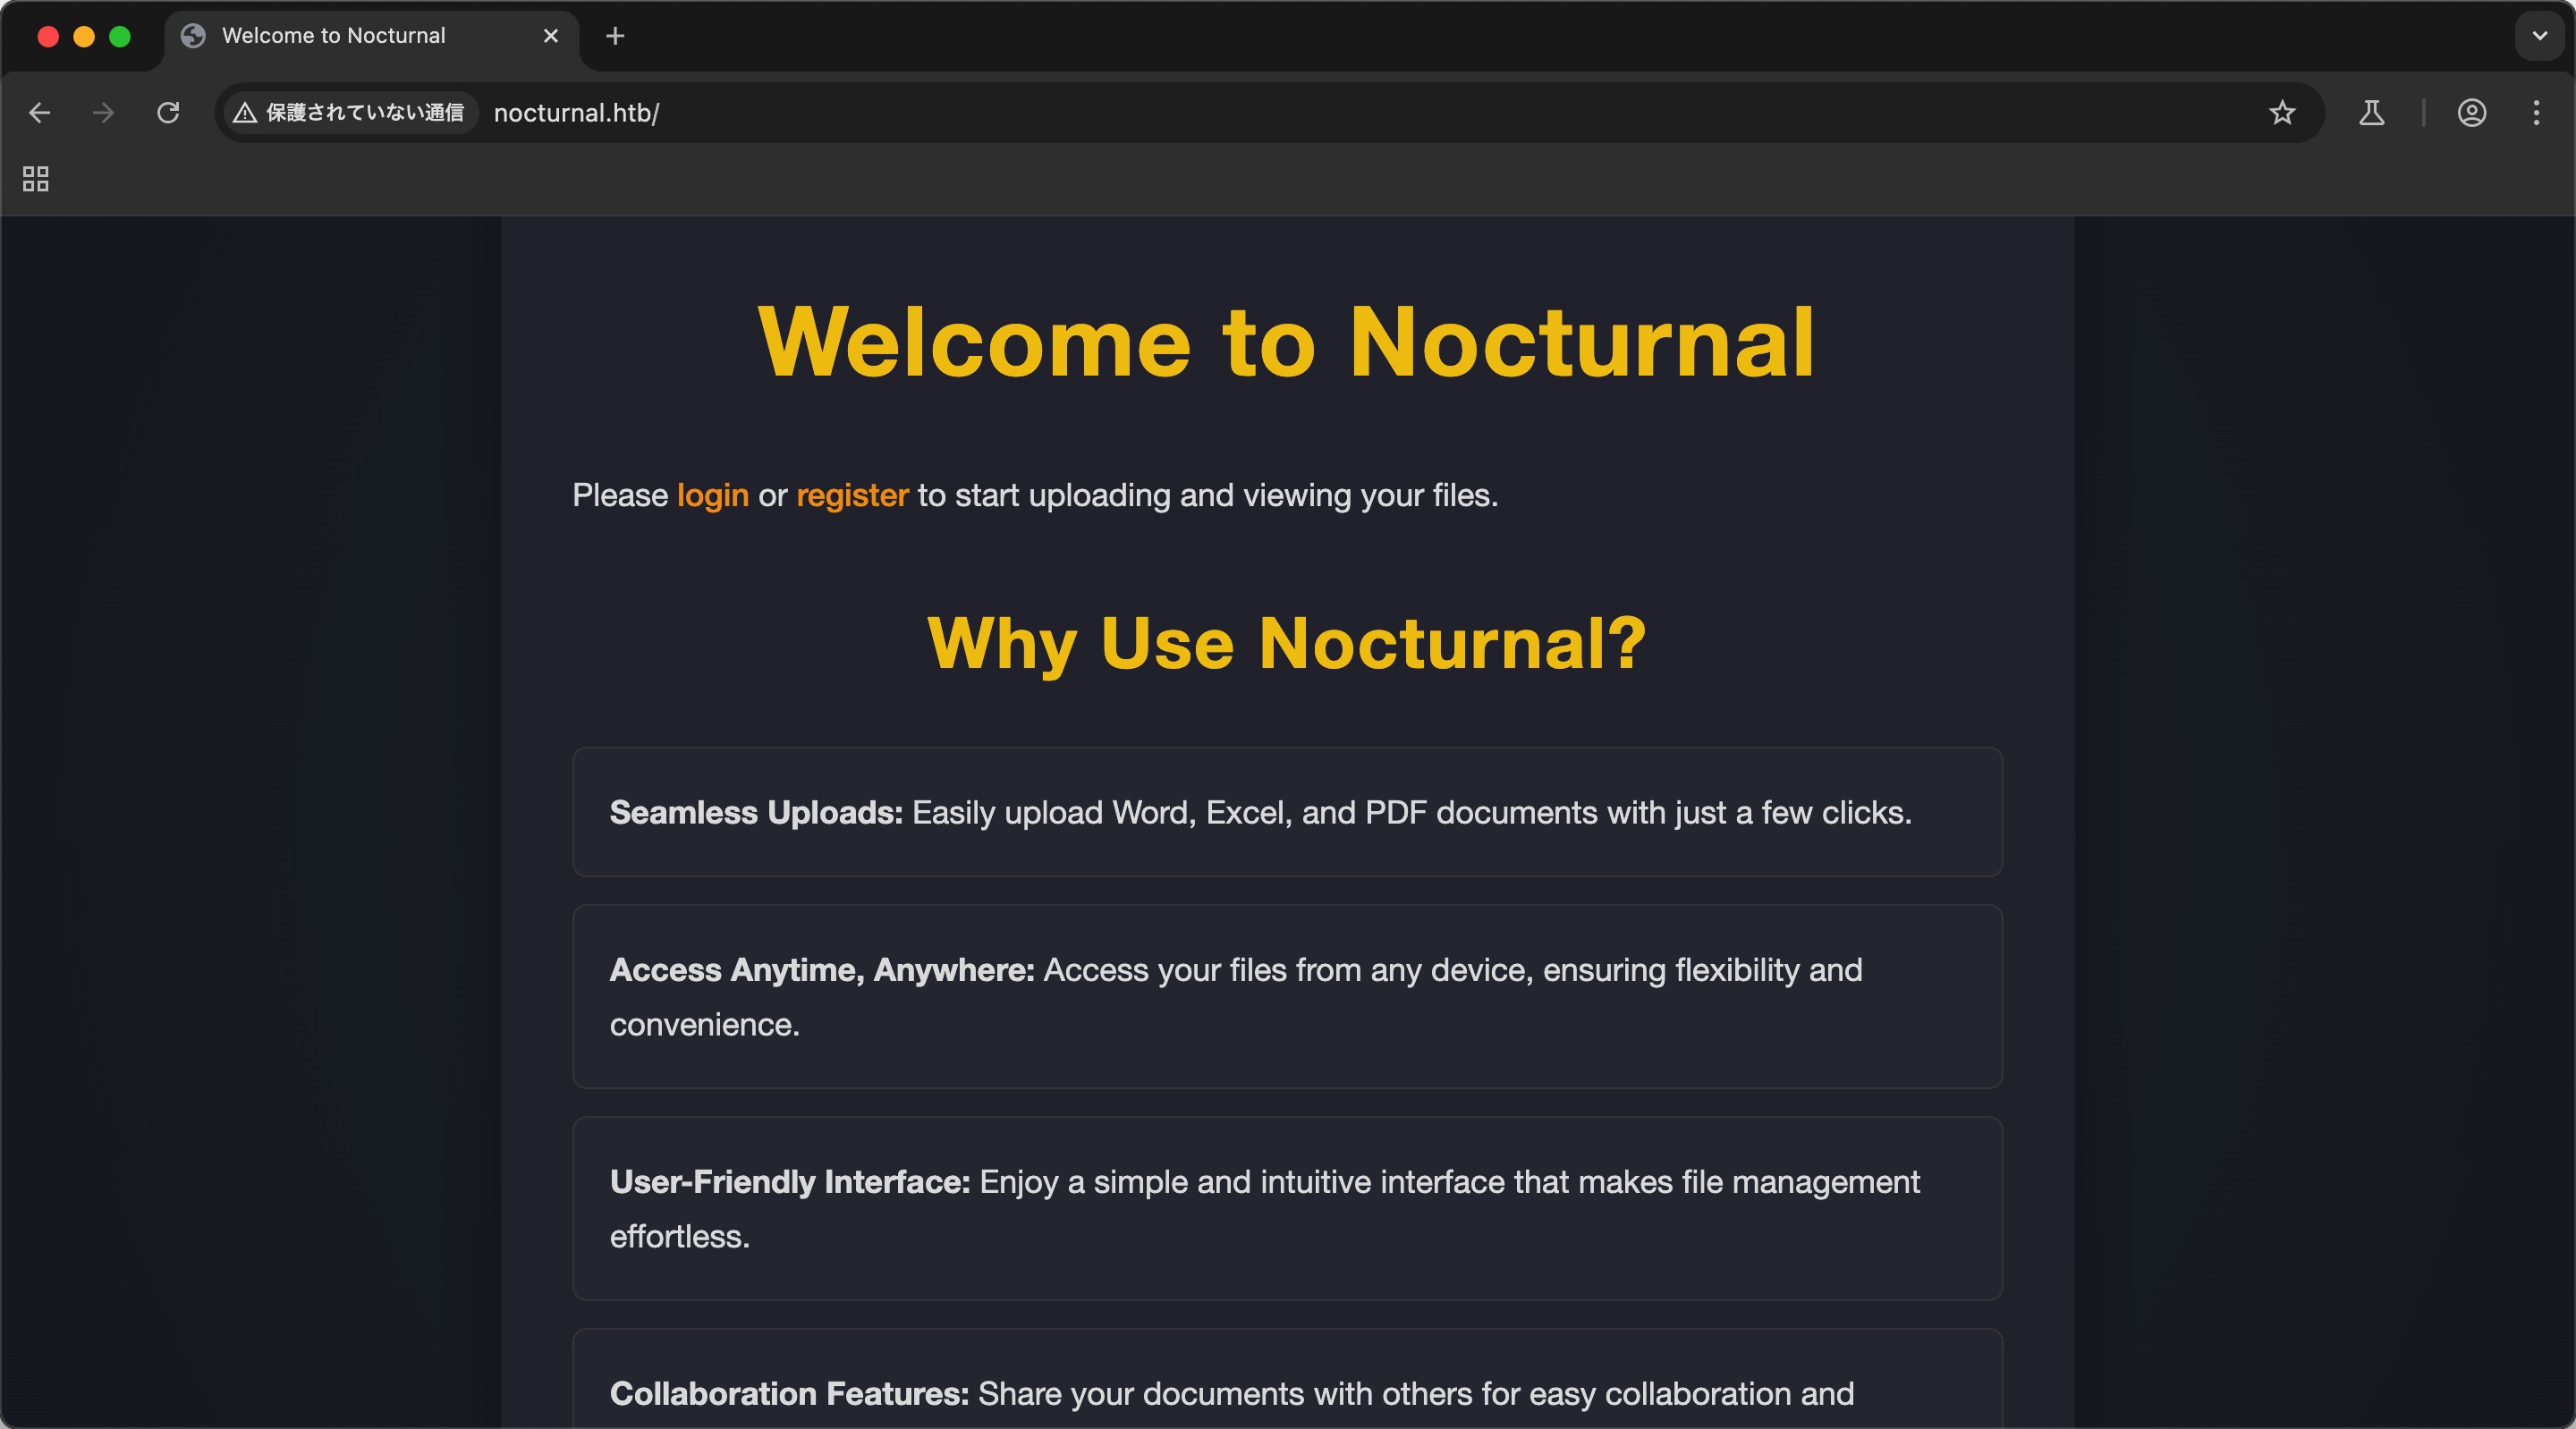Click the not-secure connection warning chip
Image resolution: width=2576 pixels, height=1429 pixels.
coord(349,113)
